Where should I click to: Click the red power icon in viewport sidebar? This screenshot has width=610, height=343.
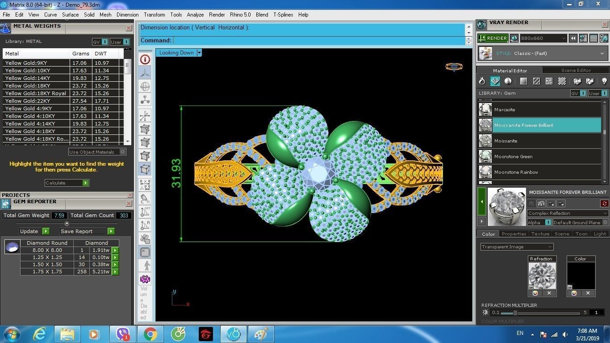[145, 59]
